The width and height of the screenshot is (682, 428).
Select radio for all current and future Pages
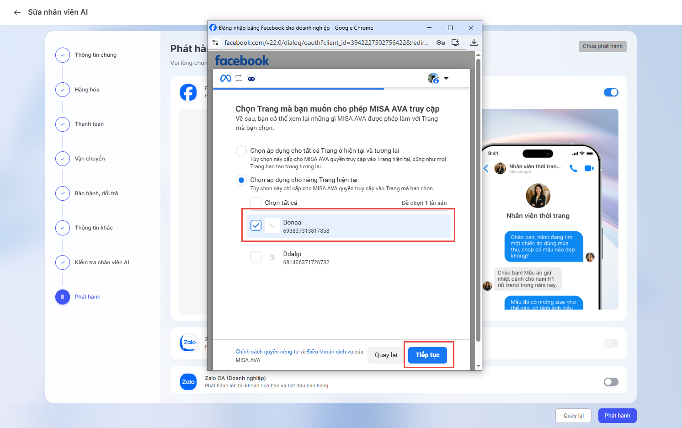point(241,151)
